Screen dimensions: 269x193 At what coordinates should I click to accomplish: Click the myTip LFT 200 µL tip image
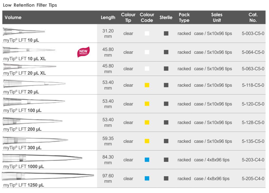point(33,121)
